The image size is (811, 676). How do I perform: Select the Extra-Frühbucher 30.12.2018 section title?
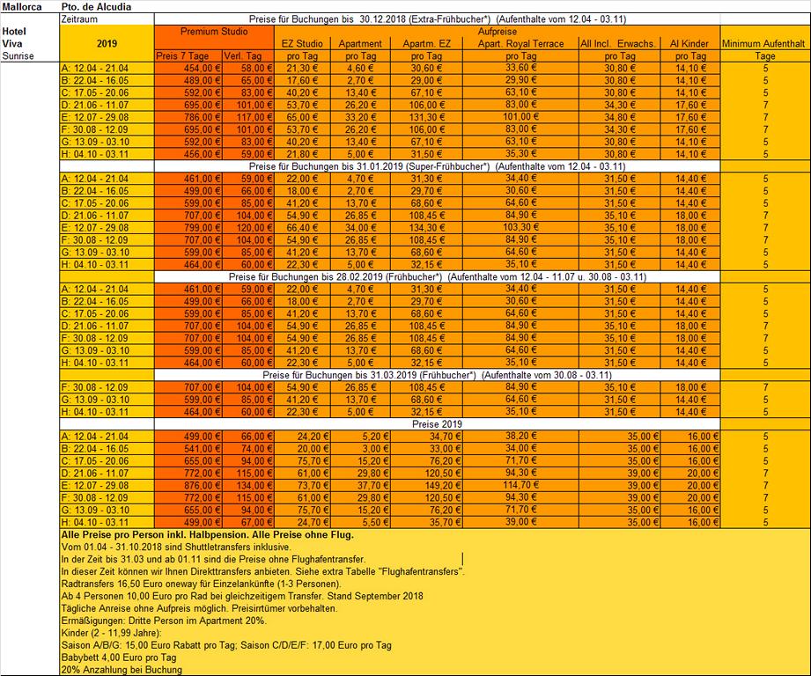coord(437,19)
